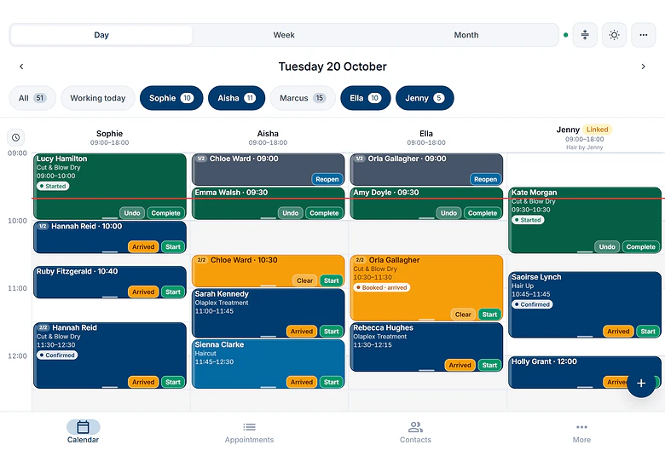Switch to Day view
The width and height of the screenshot is (665, 462).
(101, 35)
